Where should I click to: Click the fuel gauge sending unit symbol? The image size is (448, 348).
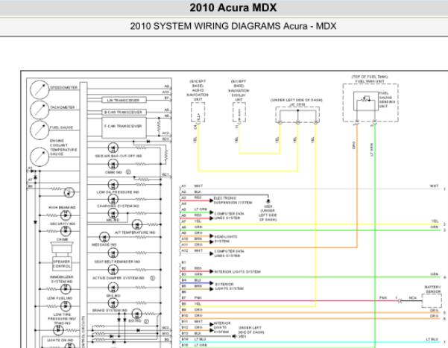tap(366, 101)
